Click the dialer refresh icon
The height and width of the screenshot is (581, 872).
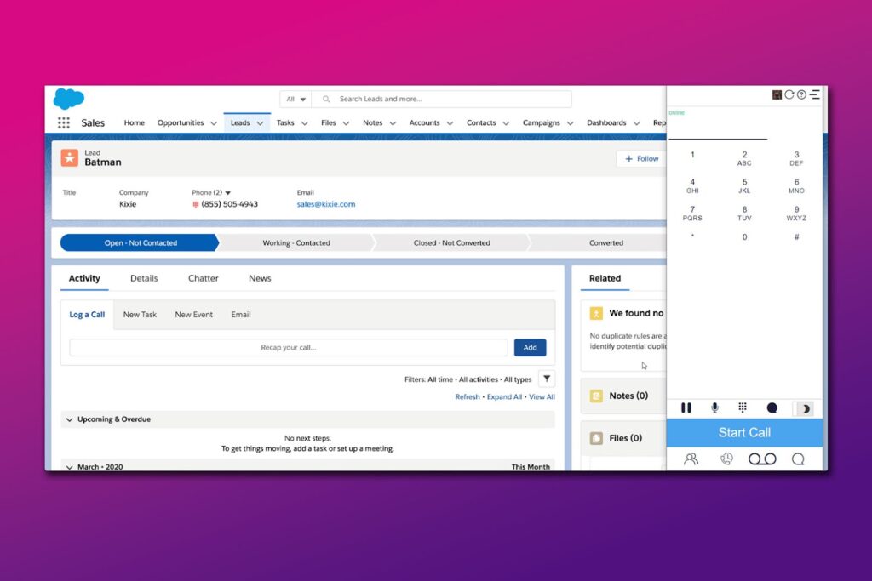tap(789, 94)
